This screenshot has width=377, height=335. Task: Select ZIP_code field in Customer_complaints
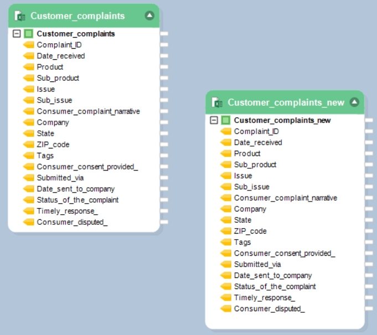tap(53, 145)
